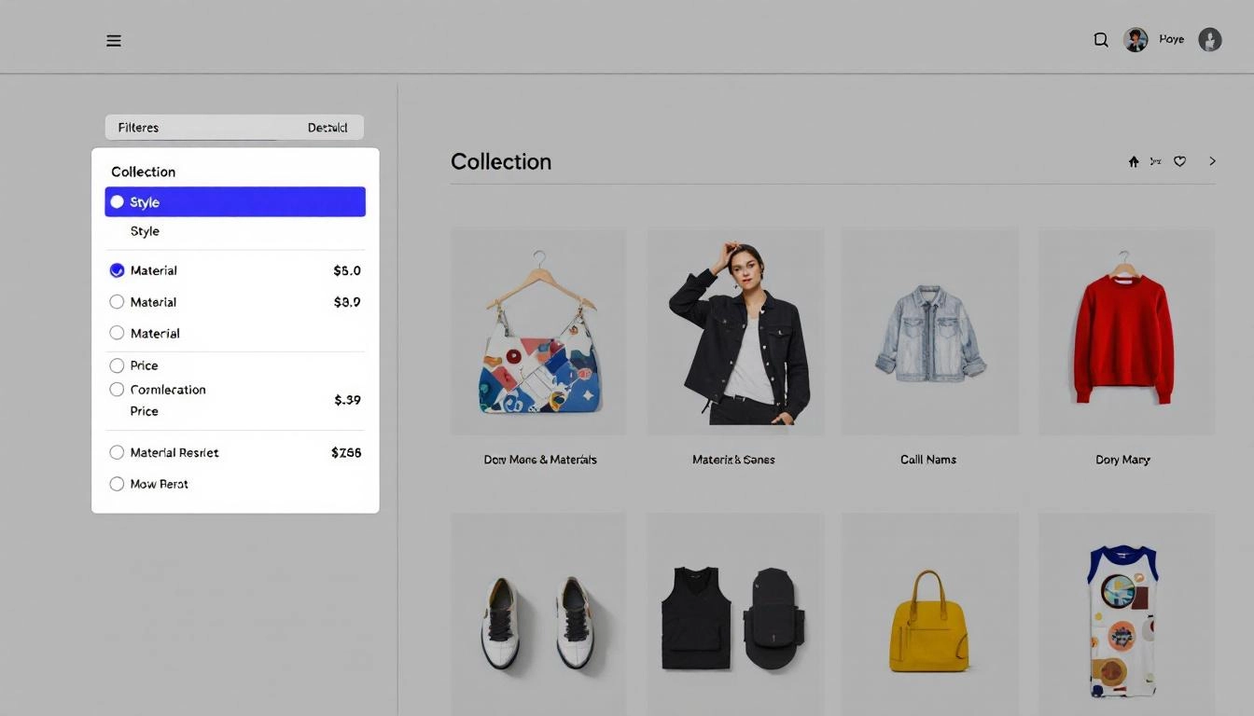Viewport: 1254px width, 716px height.
Task: Open the Detuld dropdown in the filter bar
Action: 327,127
